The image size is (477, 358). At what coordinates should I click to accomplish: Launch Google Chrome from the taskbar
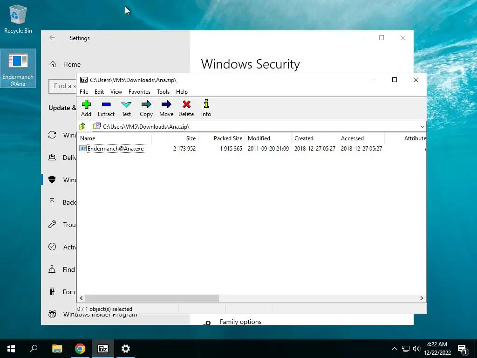[80, 349]
